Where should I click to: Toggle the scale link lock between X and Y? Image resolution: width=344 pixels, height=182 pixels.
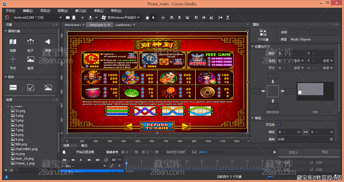pyautogui.click(x=305, y=132)
